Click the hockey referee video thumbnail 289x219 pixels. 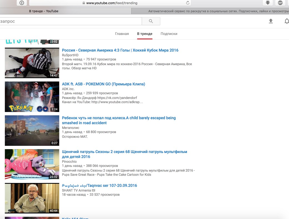pos(32,63)
